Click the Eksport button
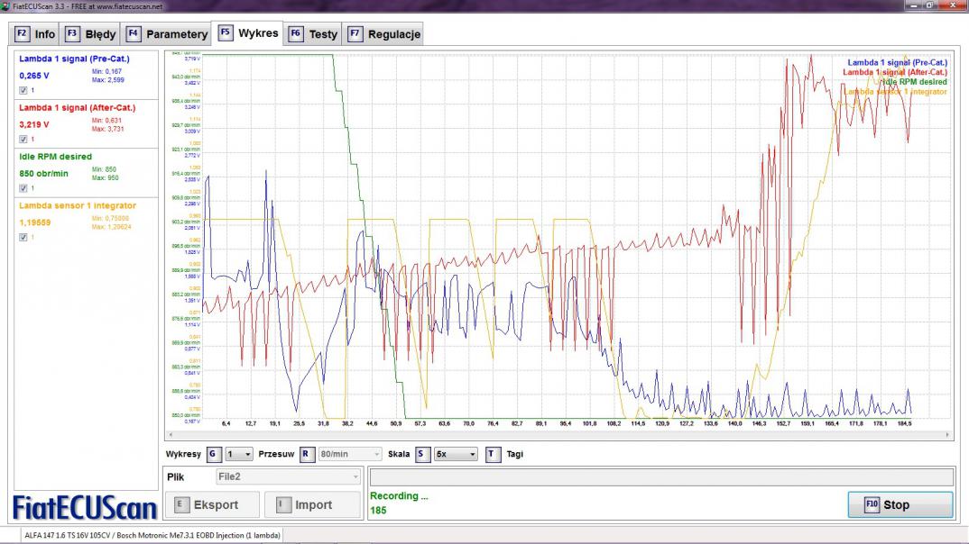Viewport: 969px width, 544px height. tap(212, 505)
